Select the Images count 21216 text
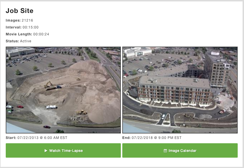This screenshot has height=168, width=244. point(27,20)
